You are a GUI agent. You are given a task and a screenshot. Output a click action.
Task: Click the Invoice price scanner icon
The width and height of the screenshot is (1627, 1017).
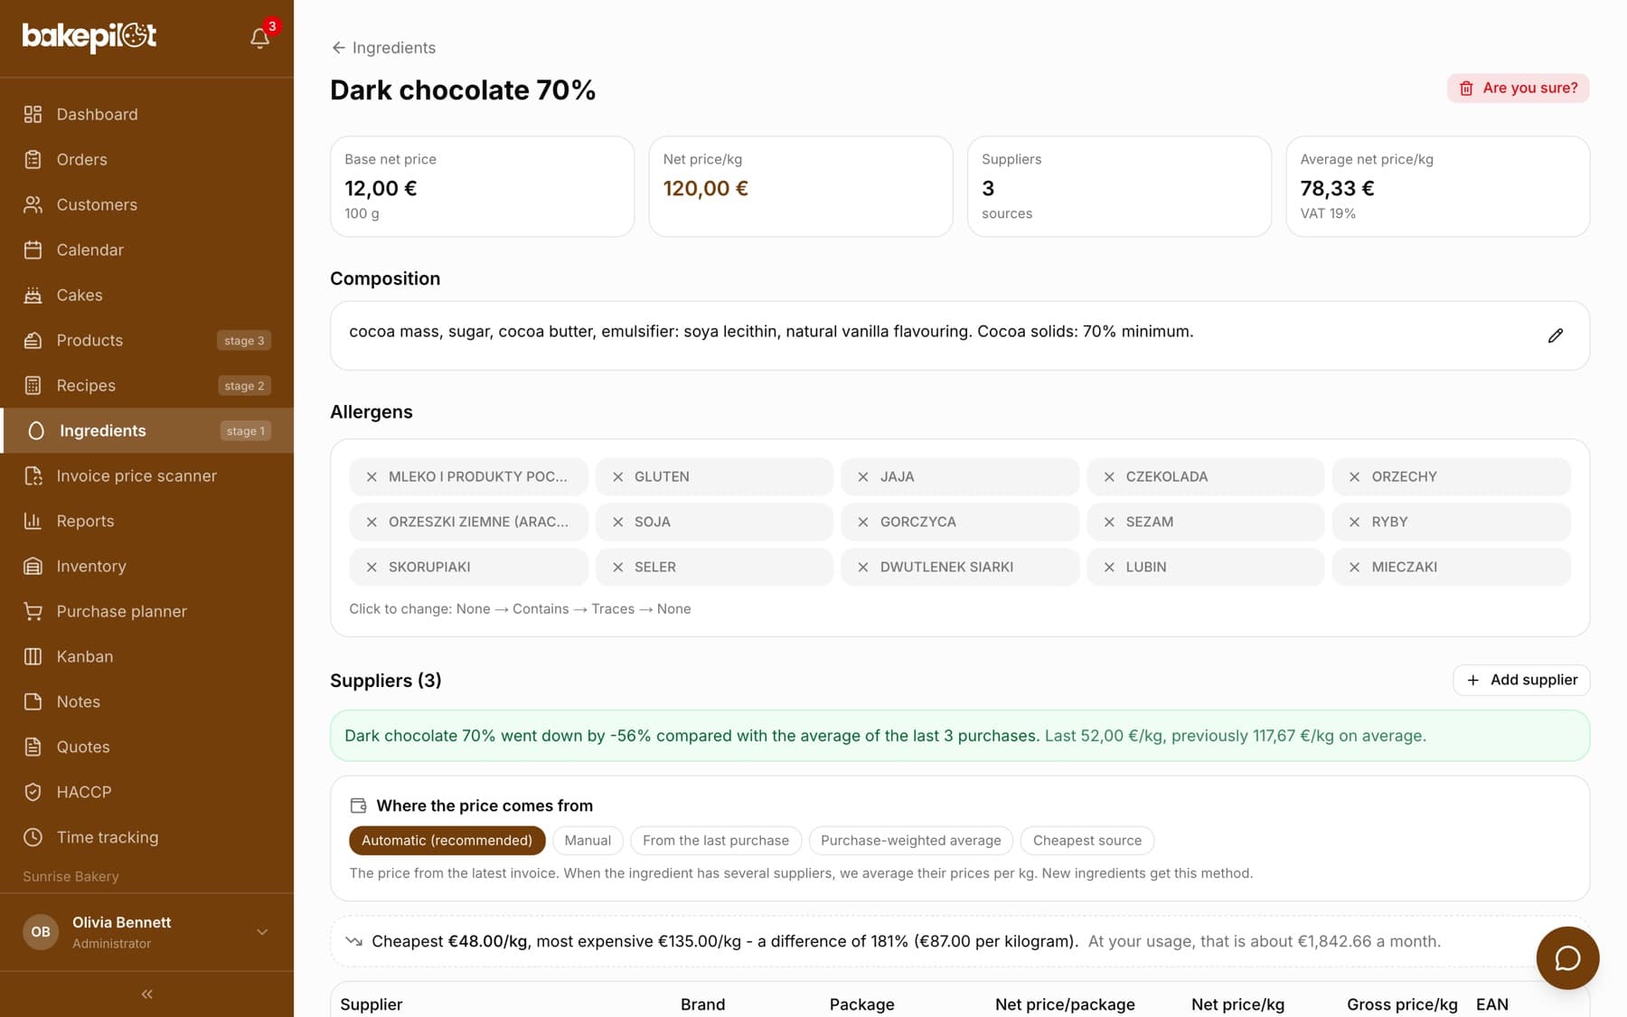pyautogui.click(x=33, y=476)
